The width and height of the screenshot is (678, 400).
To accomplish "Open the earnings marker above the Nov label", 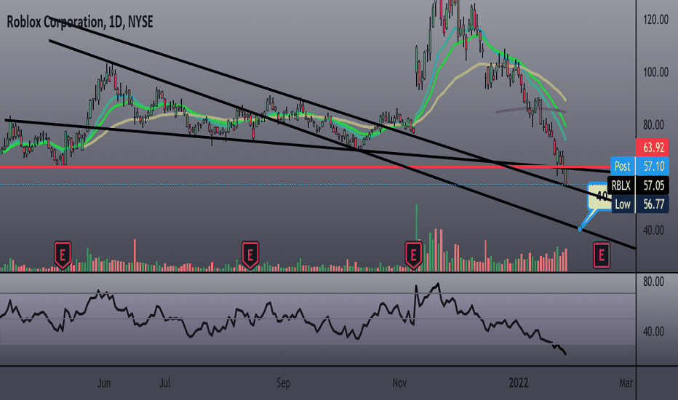I will [x=413, y=255].
